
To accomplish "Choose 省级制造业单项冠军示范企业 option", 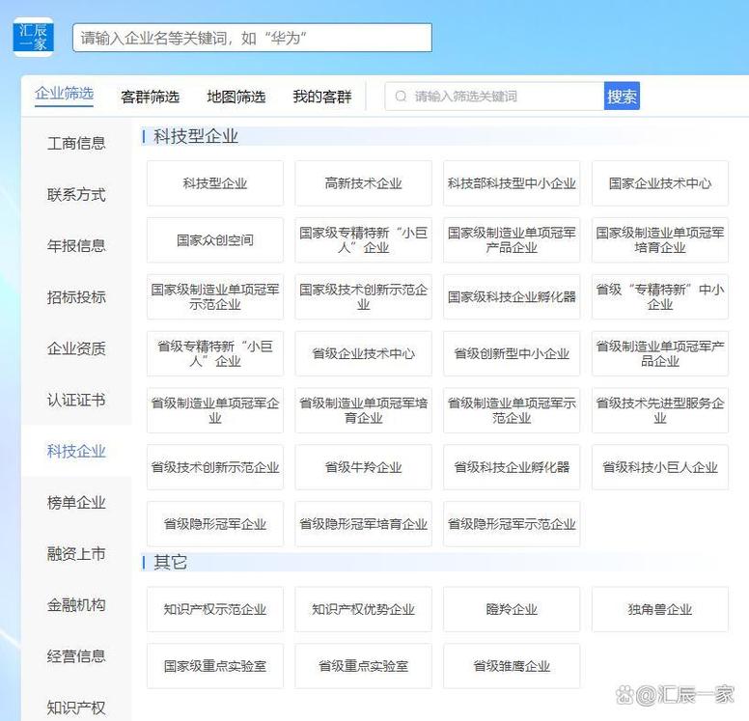I will click(x=512, y=410).
